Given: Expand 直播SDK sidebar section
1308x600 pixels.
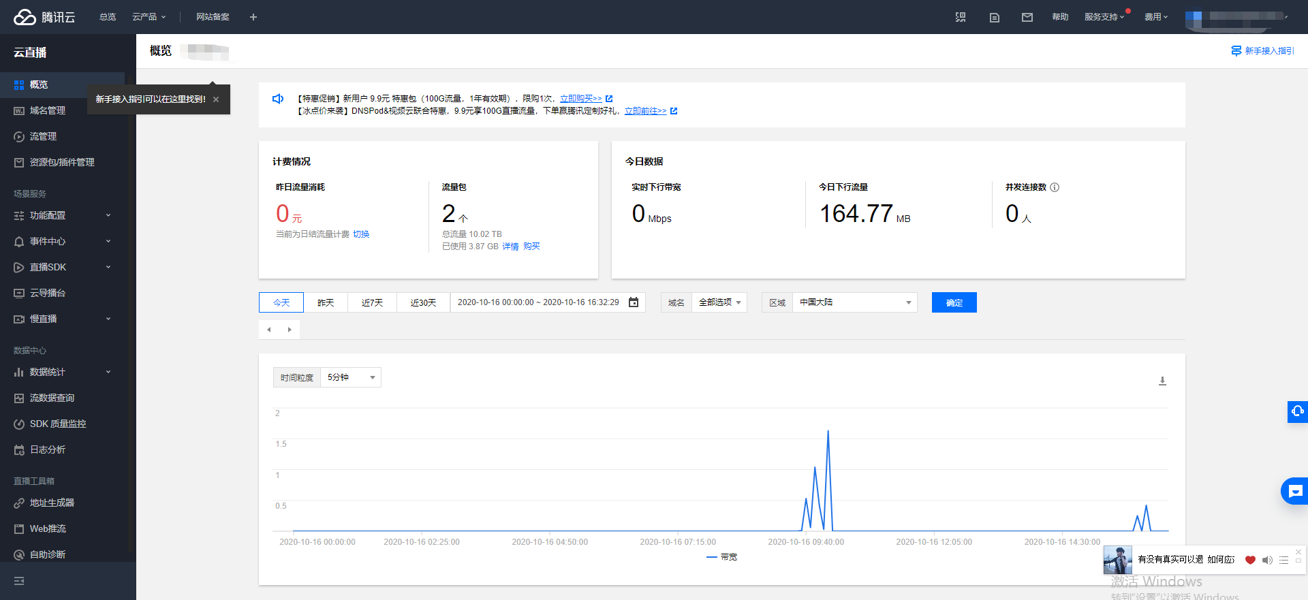Looking at the screenshot, I should point(63,267).
